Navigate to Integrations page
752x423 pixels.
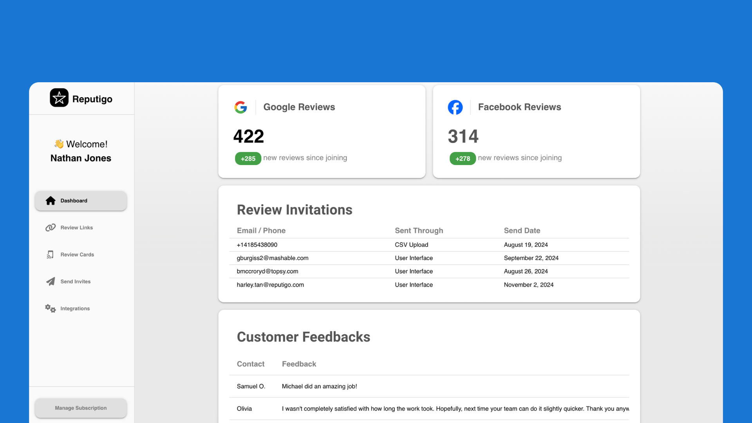(x=81, y=309)
